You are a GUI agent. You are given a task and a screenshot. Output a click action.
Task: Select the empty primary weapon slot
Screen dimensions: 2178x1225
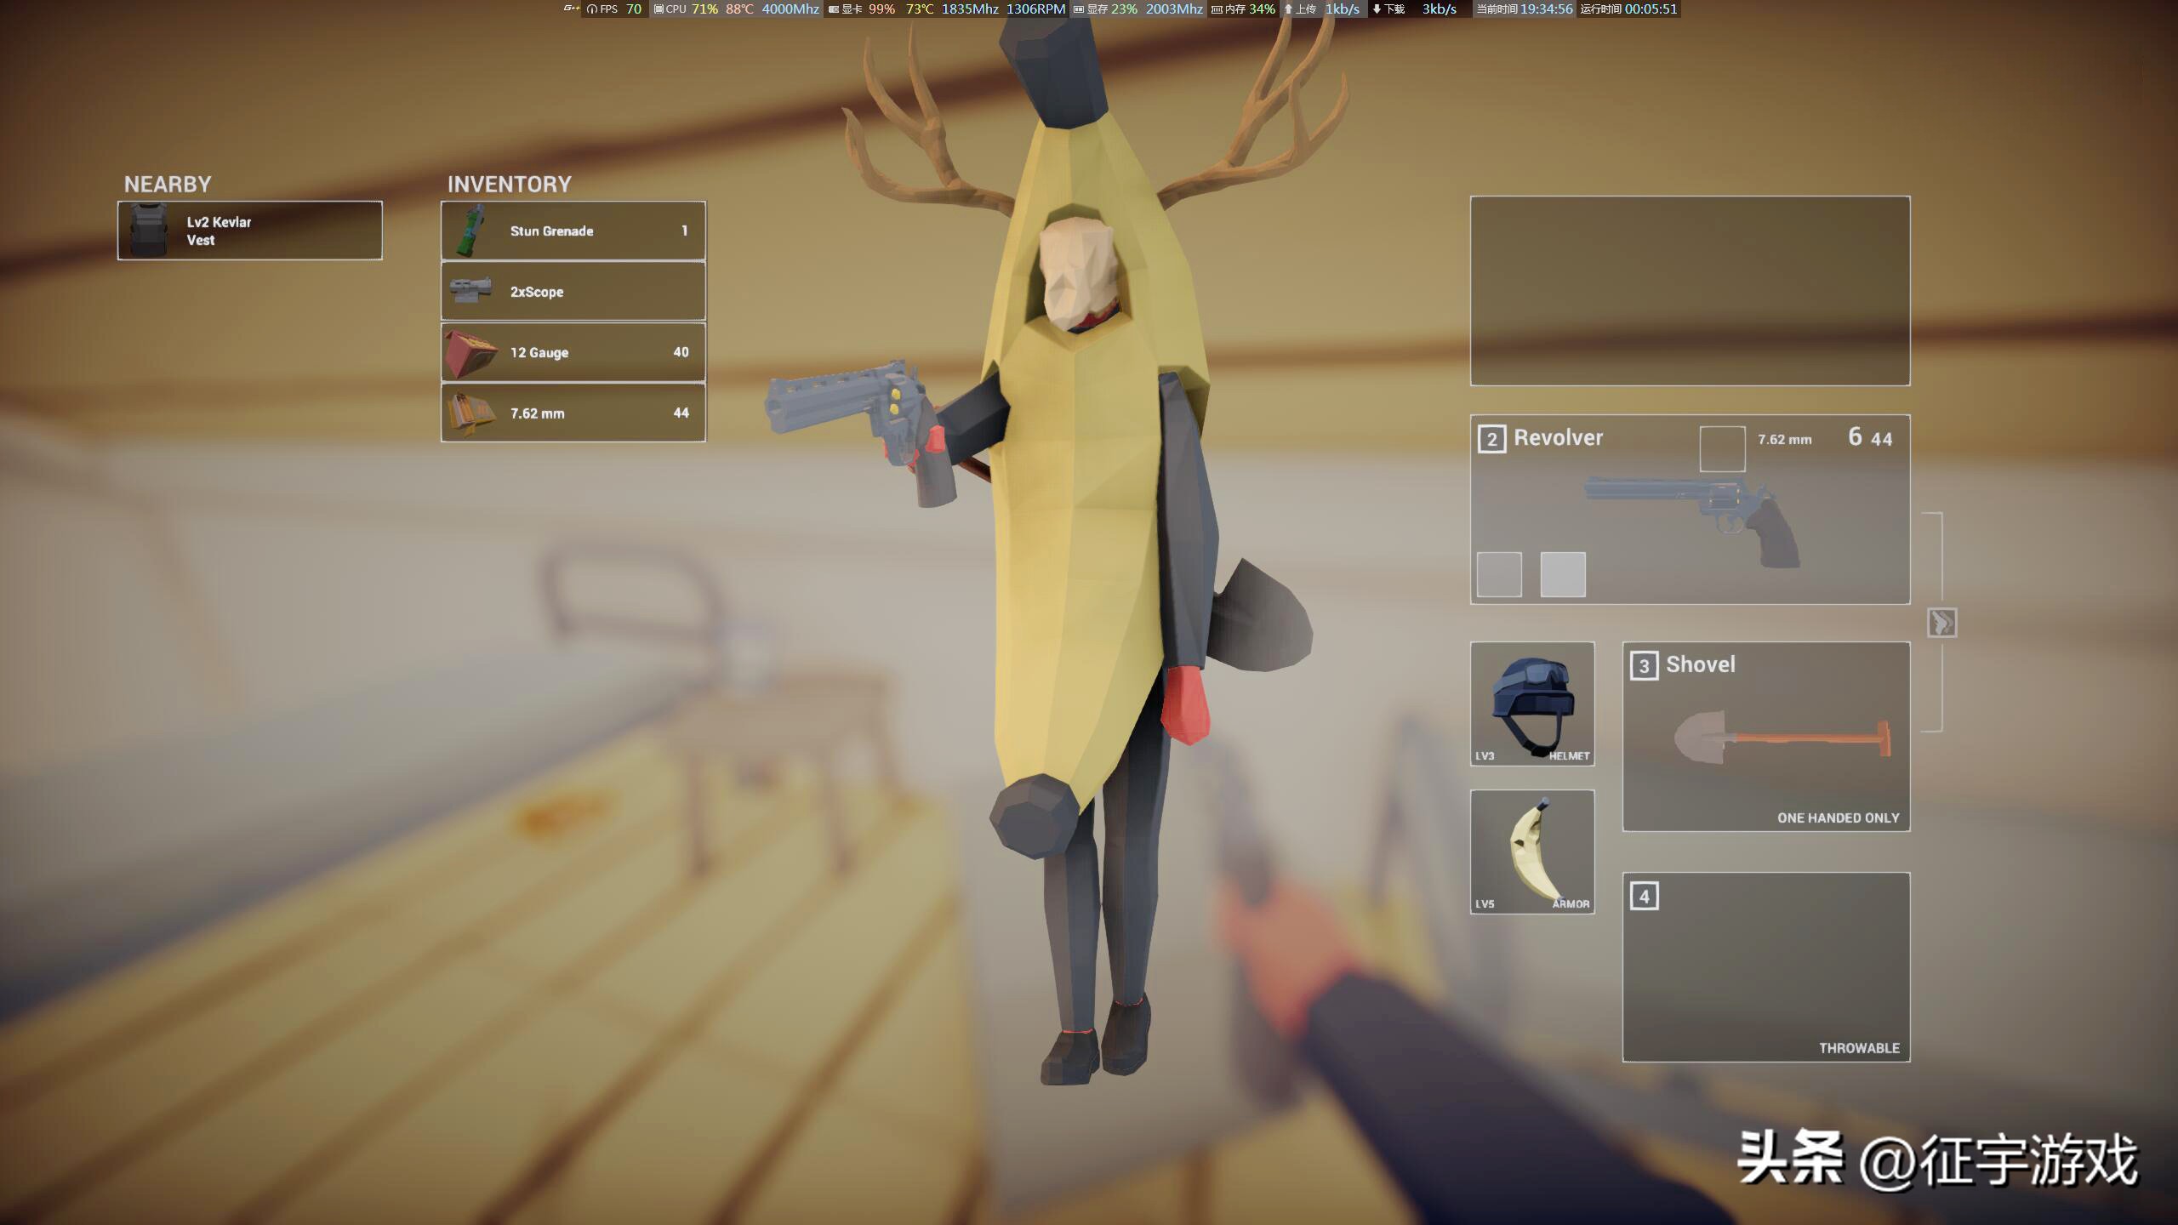pos(1690,291)
